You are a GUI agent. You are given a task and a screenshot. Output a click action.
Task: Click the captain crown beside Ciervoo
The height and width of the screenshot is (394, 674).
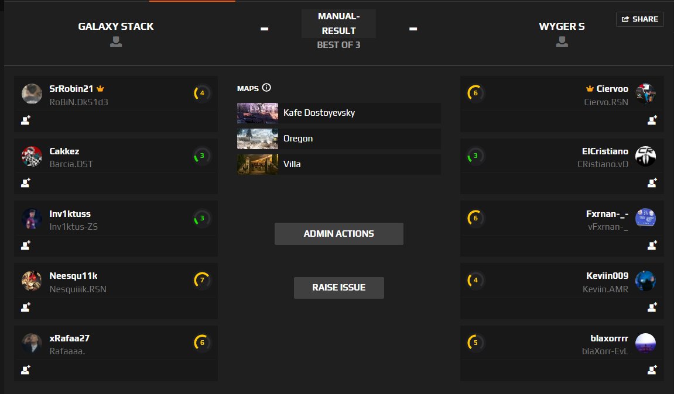pos(590,89)
